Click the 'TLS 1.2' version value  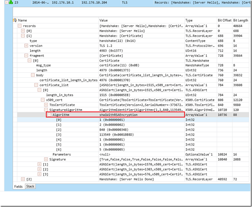[106, 46]
